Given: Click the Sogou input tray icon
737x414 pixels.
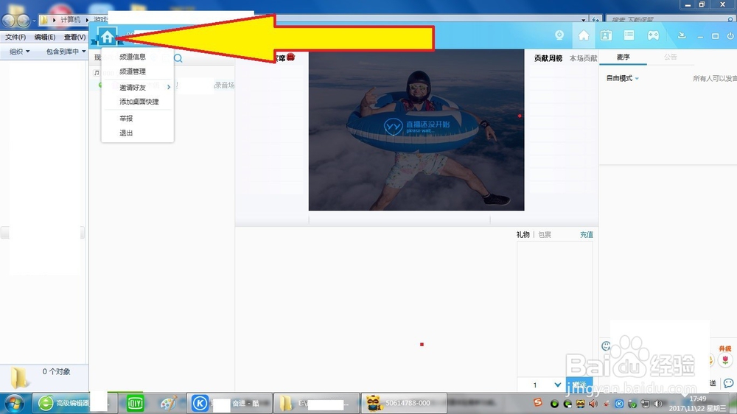Looking at the screenshot, I should 538,402.
